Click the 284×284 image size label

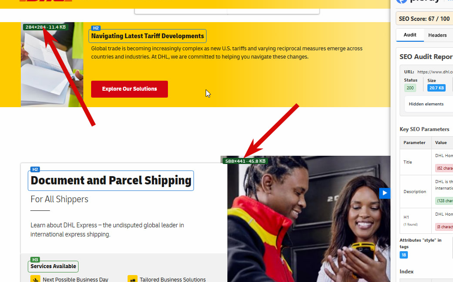click(x=46, y=27)
